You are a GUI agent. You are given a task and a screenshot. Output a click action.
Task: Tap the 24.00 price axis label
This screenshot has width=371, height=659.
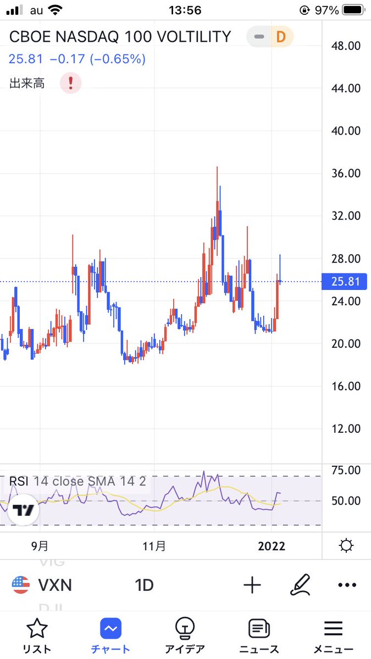click(346, 301)
